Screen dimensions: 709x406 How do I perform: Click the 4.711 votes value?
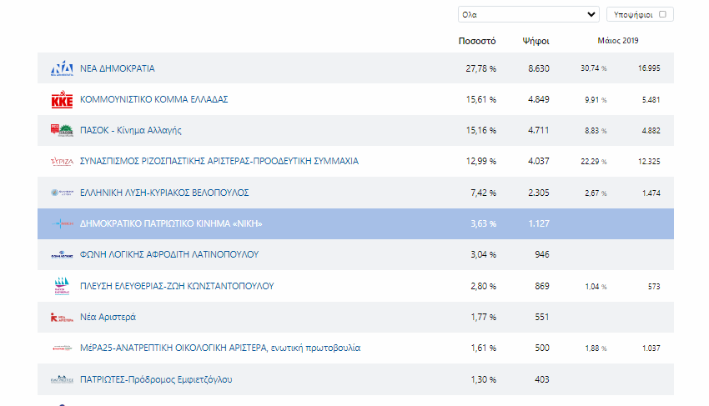[539, 130]
